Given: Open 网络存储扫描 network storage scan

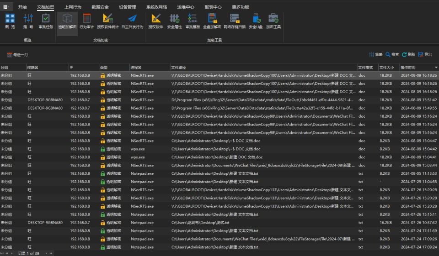Looking at the screenshot, I should point(234,21).
